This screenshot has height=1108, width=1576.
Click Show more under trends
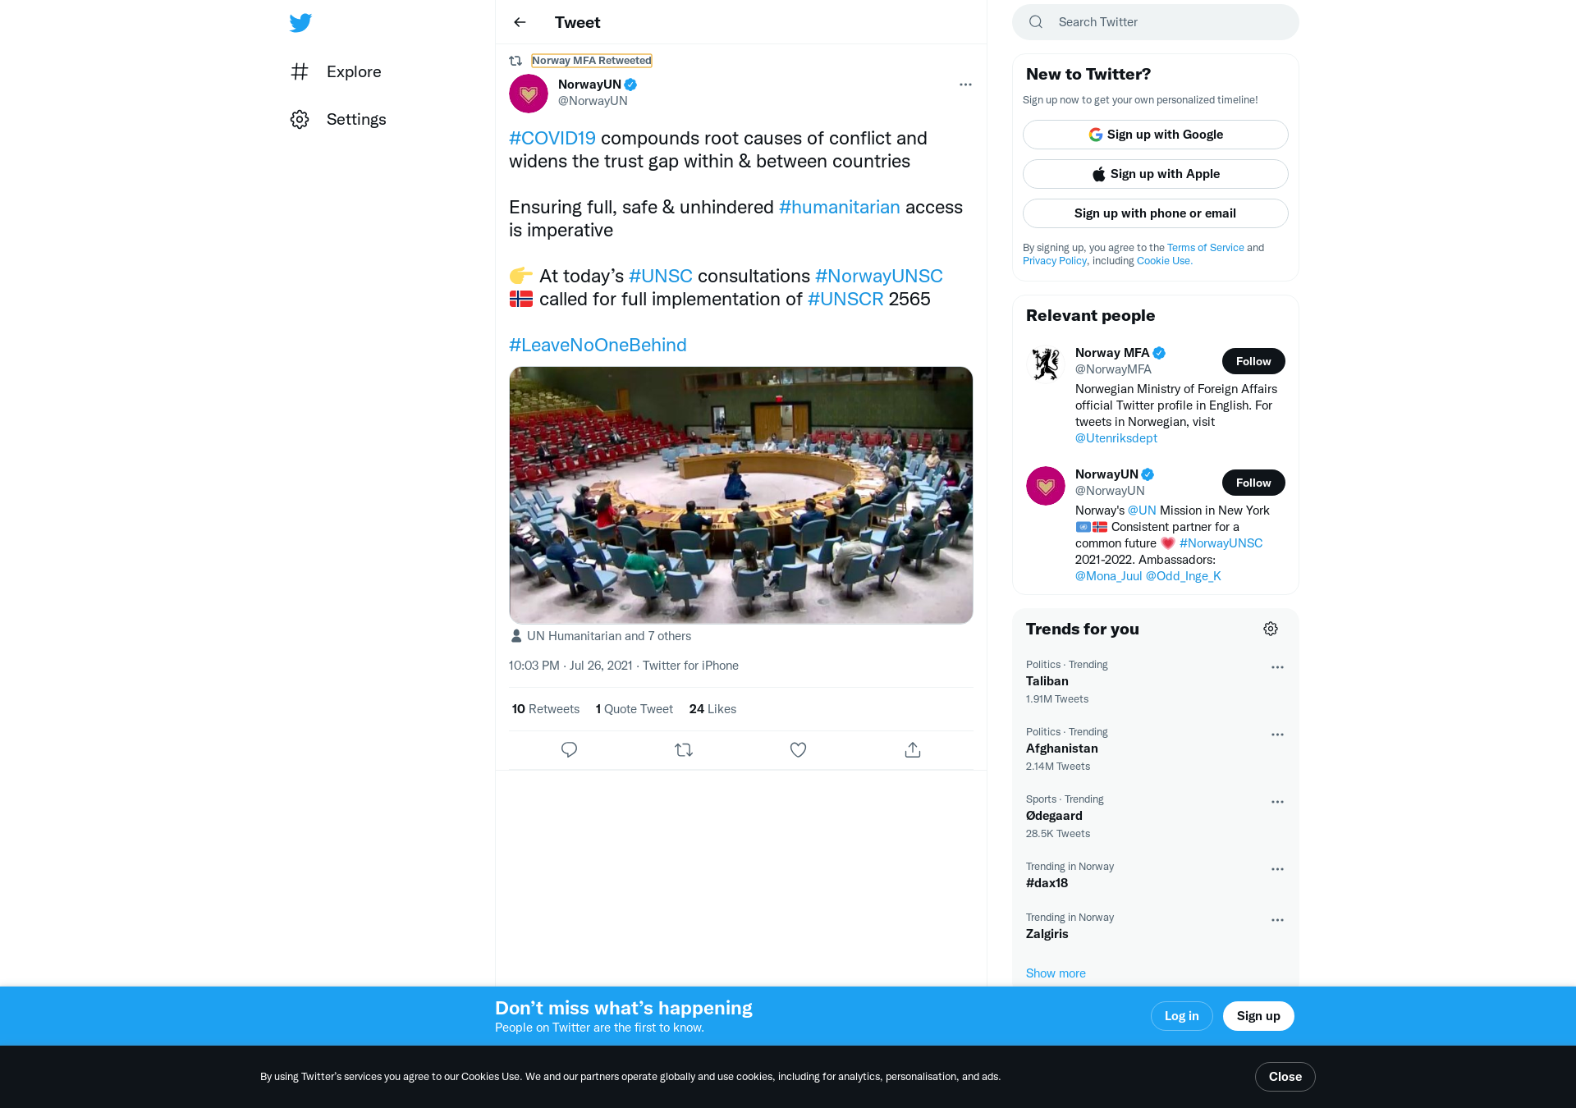click(1056, 973)
